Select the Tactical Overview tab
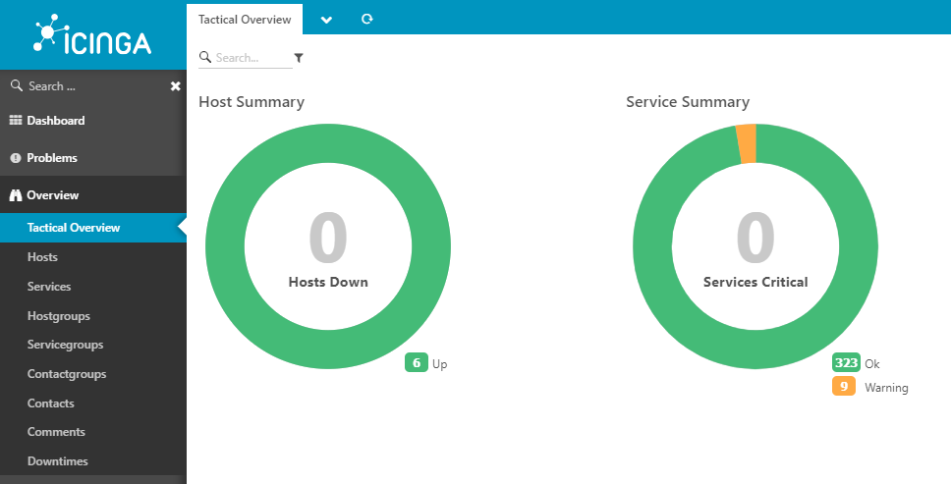 point(245,20)
